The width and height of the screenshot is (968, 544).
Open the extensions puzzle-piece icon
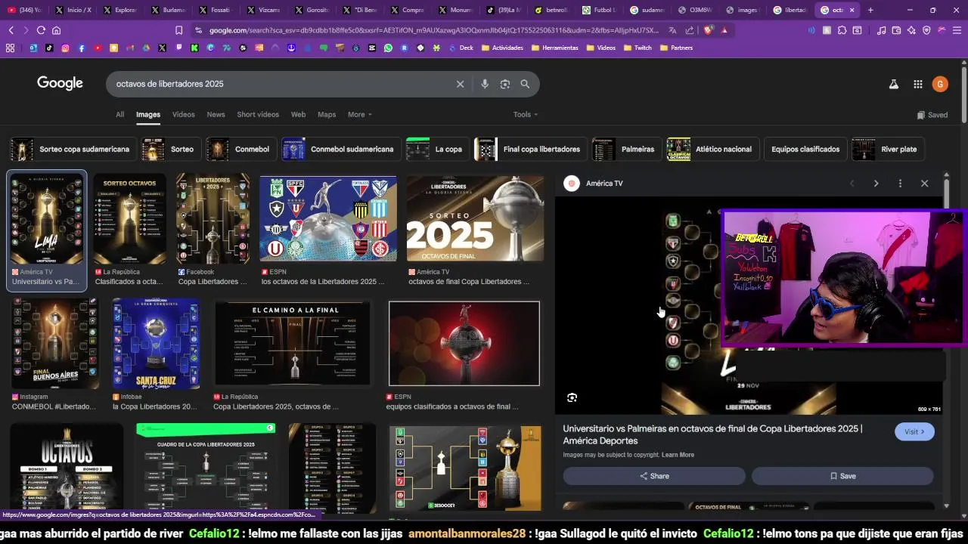coord(842,30)
